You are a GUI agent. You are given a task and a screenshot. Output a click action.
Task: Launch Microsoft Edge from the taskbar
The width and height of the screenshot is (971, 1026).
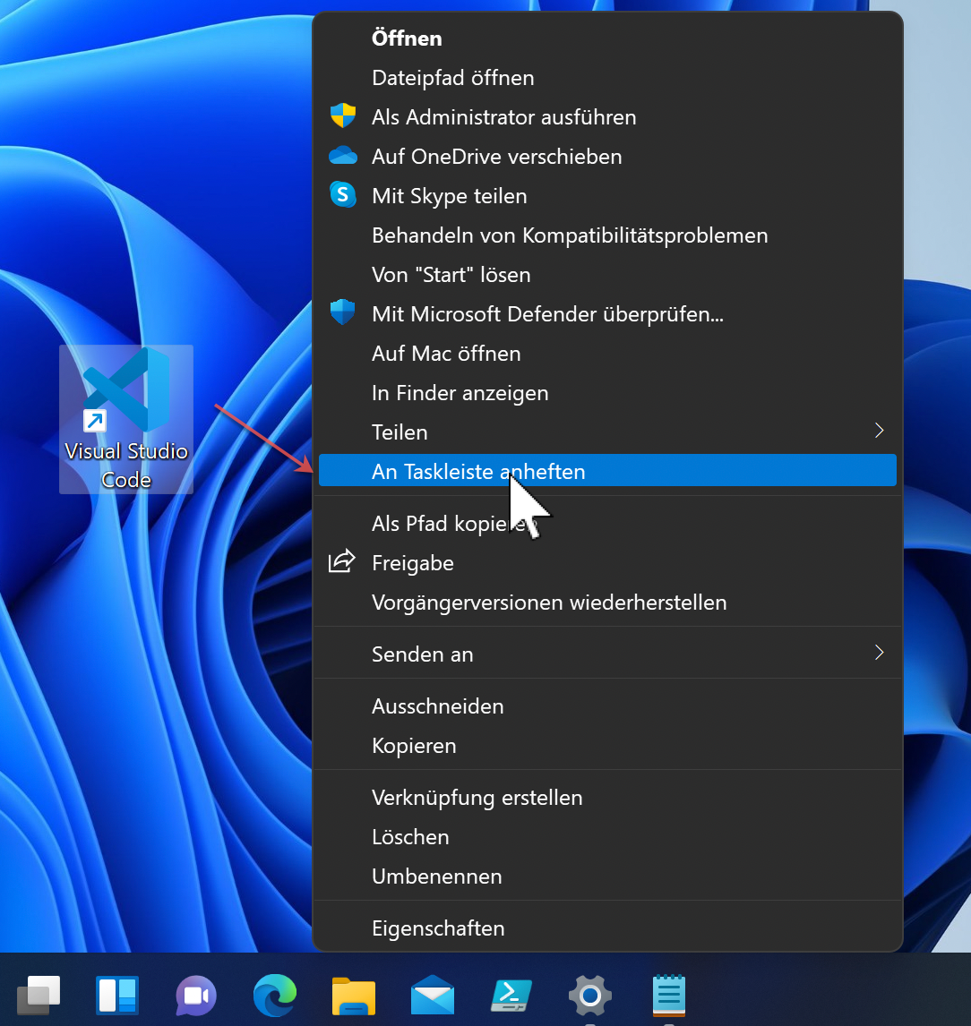pos(274,994)
